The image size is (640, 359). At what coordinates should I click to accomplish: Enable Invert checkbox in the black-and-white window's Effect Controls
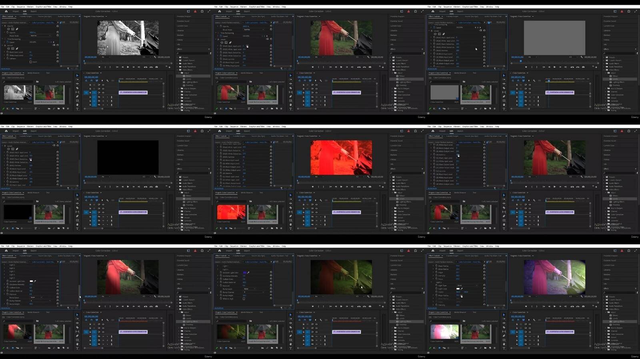coord(31,62)
